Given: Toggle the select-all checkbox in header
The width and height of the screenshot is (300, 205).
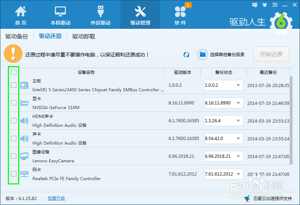Looking at the screenshot, I should (14, 72).
